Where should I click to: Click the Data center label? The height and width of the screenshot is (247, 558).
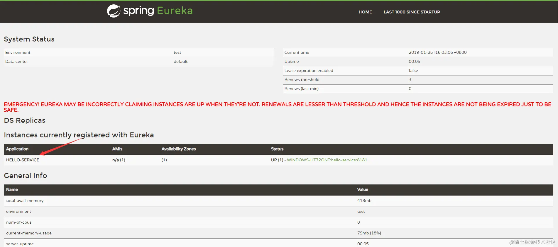click(x=16, y=61)
